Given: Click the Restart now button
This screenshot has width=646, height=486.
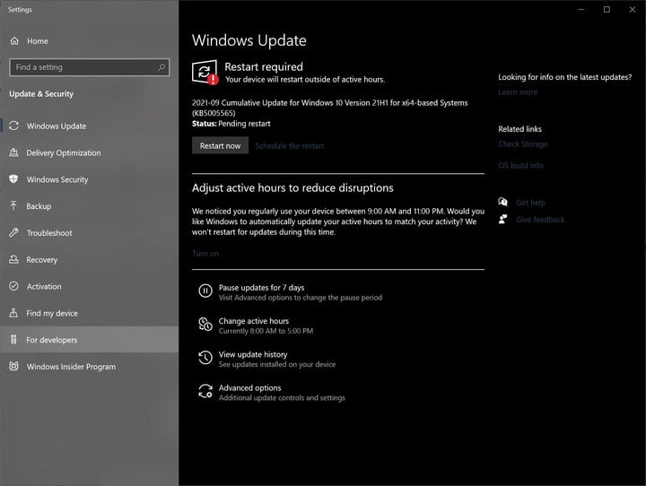Looking at the screenshot, I should click(220, 145).
